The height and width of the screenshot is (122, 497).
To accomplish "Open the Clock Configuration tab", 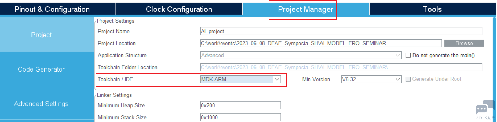I will point(179,9).
